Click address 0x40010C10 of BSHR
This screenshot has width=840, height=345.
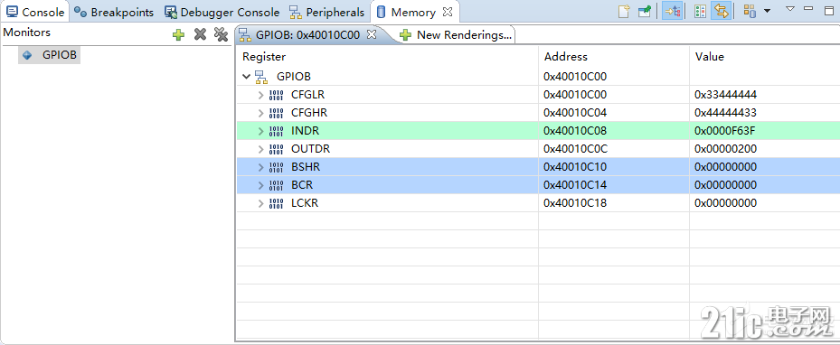point(575,167)
